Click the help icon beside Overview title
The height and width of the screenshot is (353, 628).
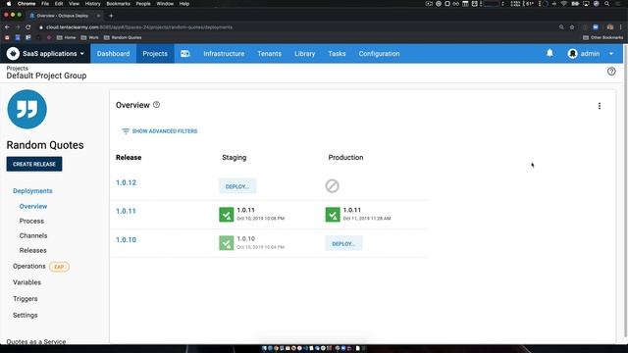157,105
